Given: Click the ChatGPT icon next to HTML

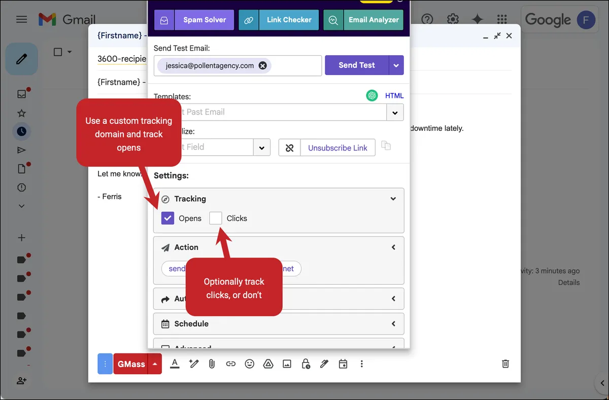Looking at the screenshot, I should click(x=372, y=95).
